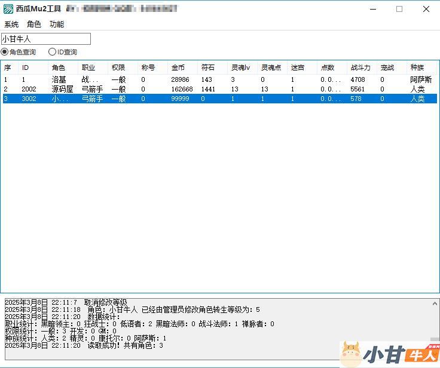
Task: Maximize the 西瓜Mu2工具 window
Action: (399, 9)
